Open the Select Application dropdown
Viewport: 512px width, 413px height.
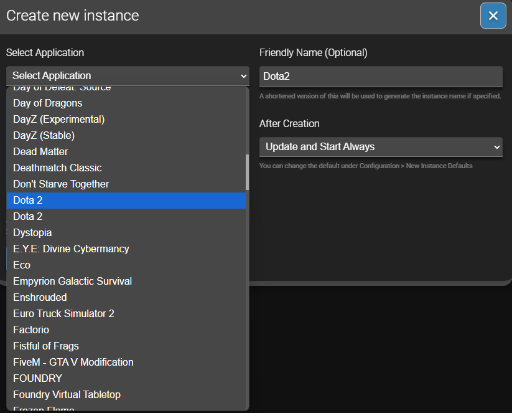(x=128, y=76)
